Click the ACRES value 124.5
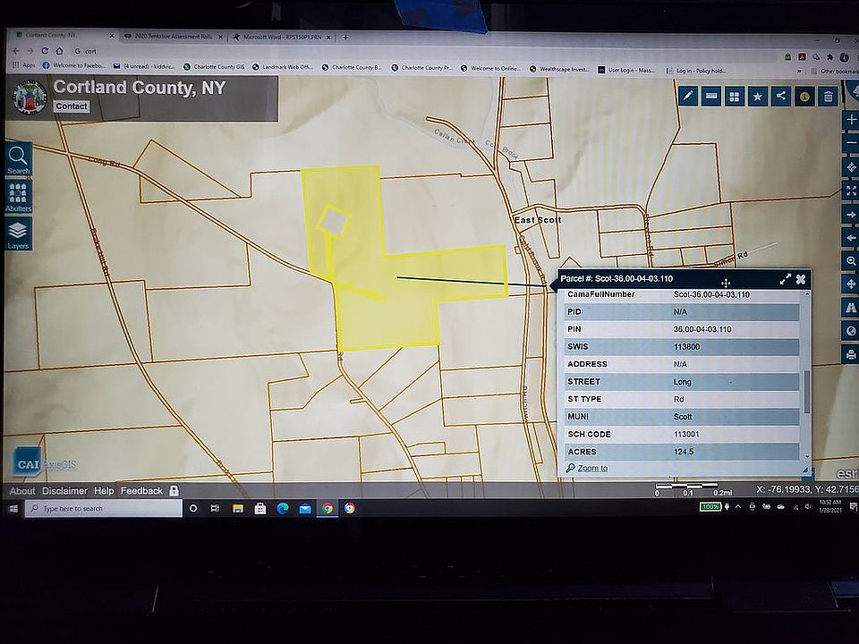 tap(684, 452)
